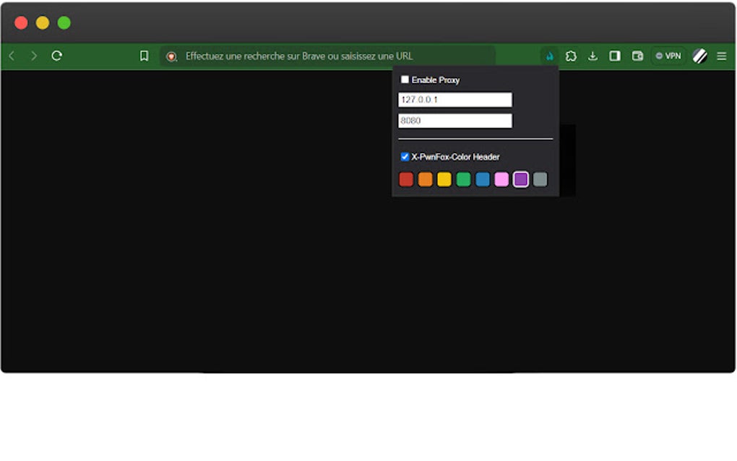The image size is (737, 461).
Task: Select the red PwnFox color swatch
Action: point(406,179)
